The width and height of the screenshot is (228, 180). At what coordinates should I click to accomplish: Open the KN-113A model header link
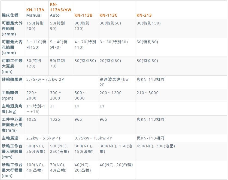click(35, 10)
